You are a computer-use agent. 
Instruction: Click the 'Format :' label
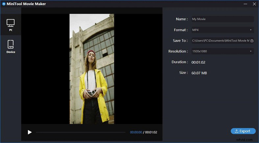[181, 30]
